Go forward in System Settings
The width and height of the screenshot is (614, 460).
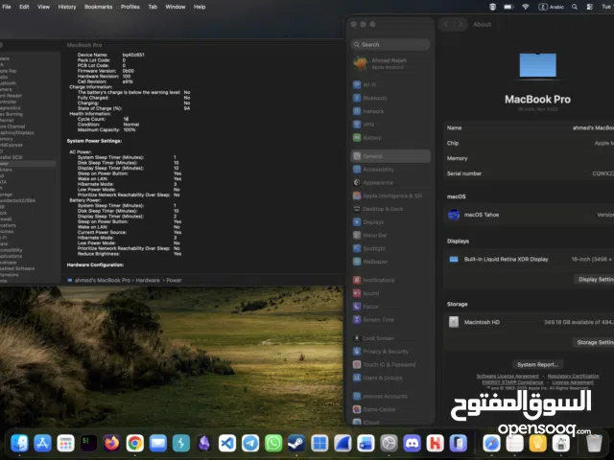point(460,24)
